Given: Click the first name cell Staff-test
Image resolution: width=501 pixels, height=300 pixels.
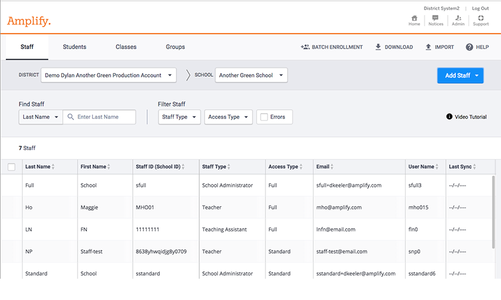Looking at the screenshot, I should (x=91, y=251).
